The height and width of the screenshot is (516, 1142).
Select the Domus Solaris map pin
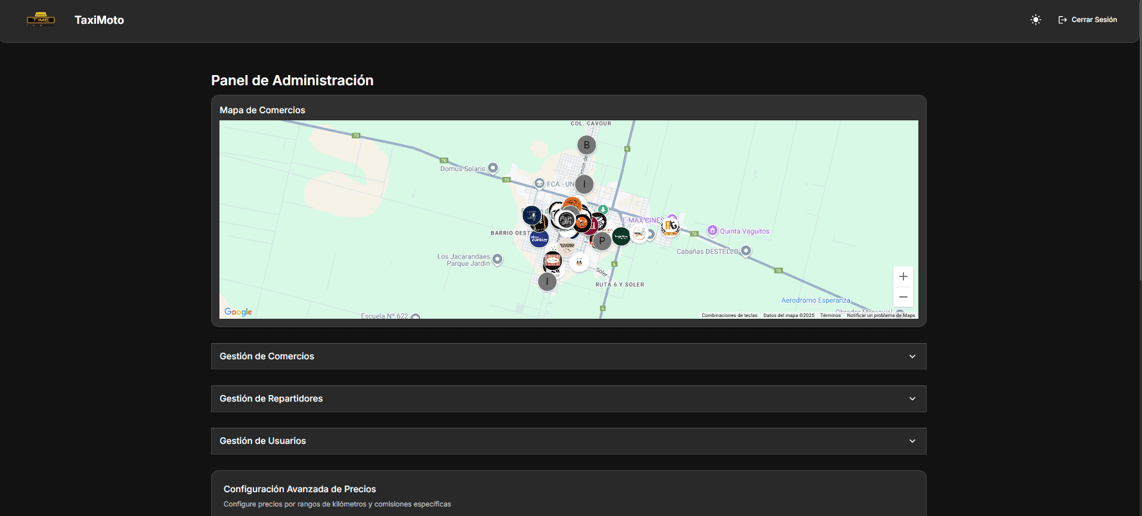(493, 168)
